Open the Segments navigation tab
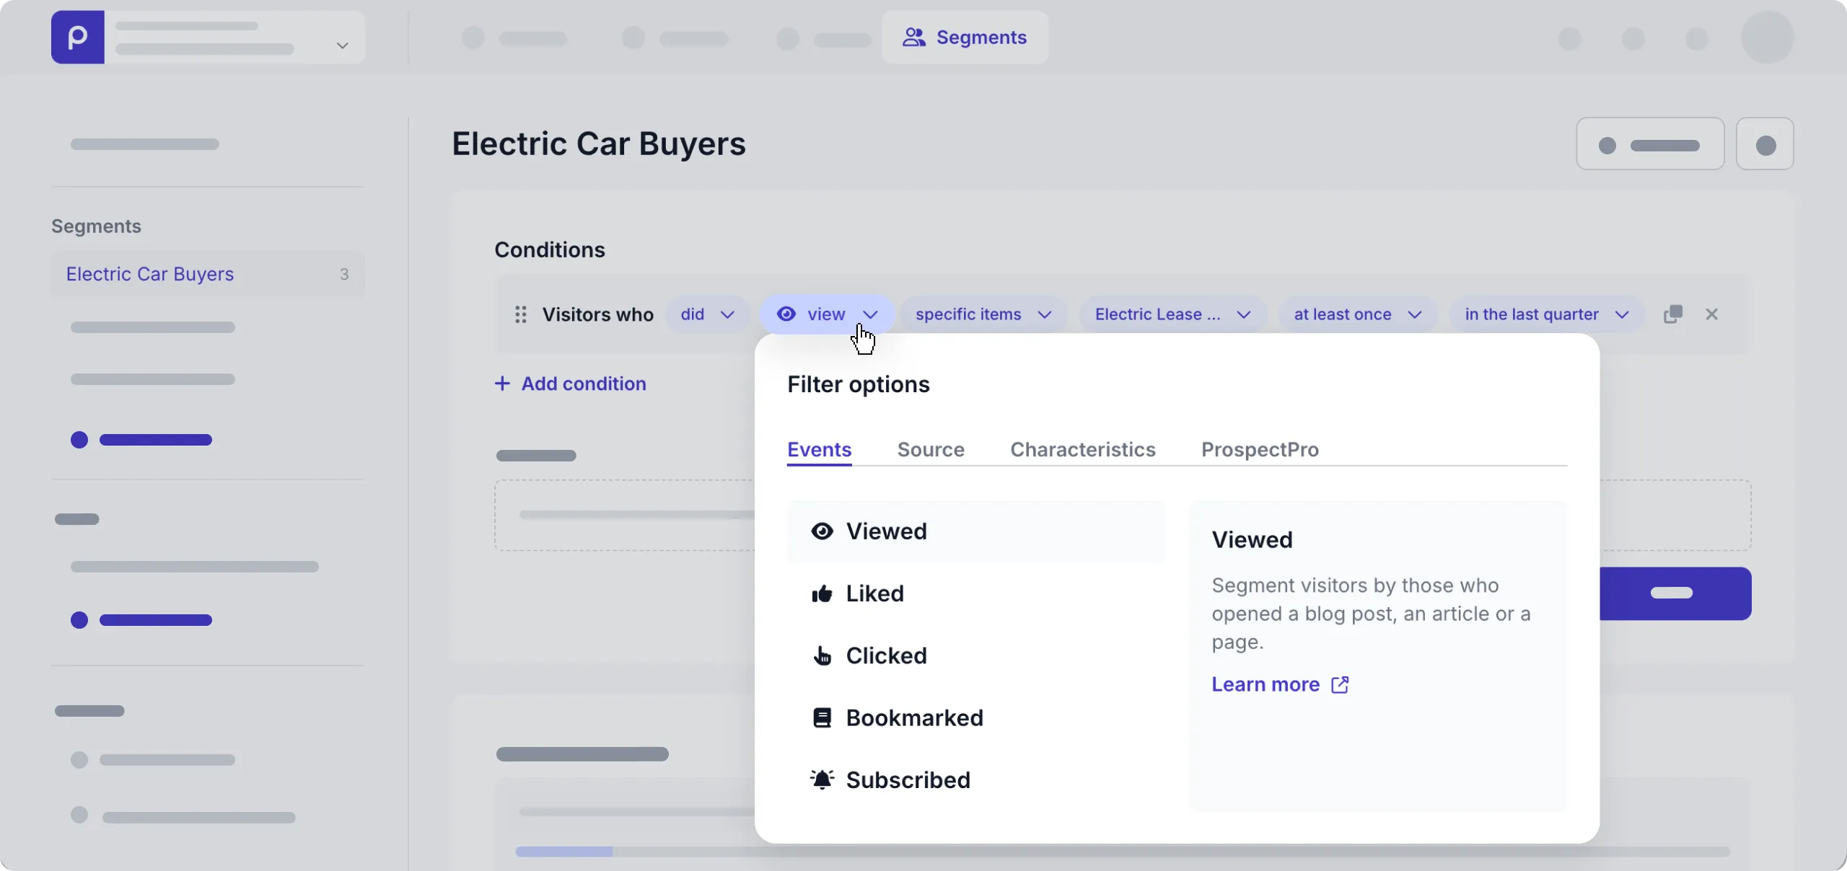The image size is (1847, 871). pyautogui.click(x=965, y=37)
